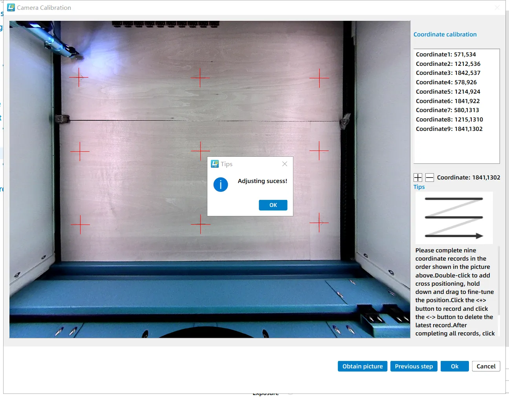This screenshot has width=509, height=397.
Task: Click the top-right red cross marker
Action: [319, 78]
